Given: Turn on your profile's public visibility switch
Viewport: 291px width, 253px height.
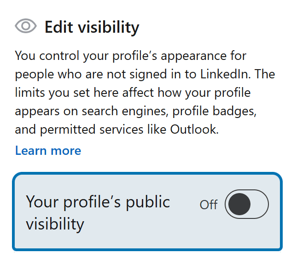Looking at the screenshot, I should click(246, 204).
